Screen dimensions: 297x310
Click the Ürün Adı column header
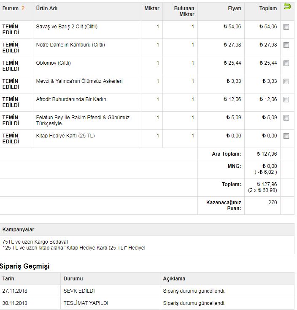(x=46, y=8)
